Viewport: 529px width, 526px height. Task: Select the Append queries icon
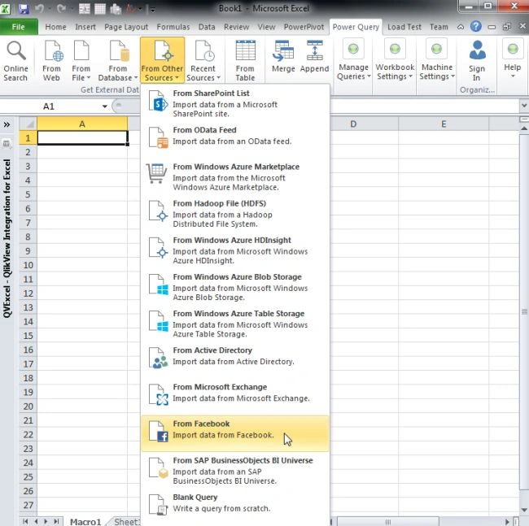314,51
